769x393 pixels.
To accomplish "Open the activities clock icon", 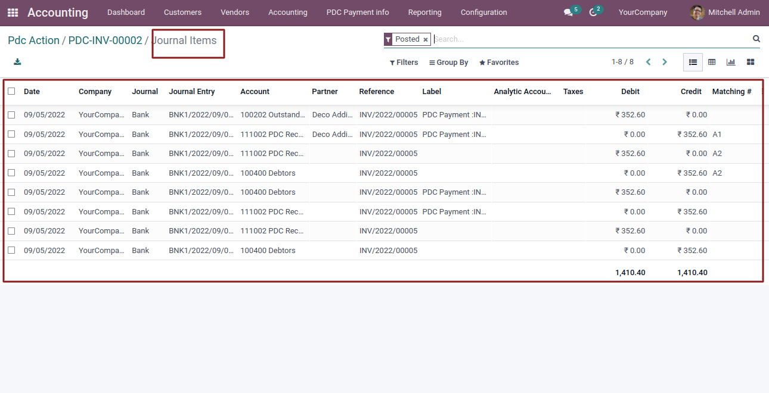I will point(593,13).
